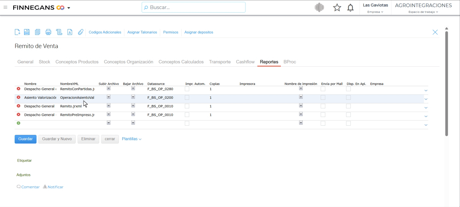
Task: Toggle Impr. Autom. for RemitoConPartidas row
Action: point(187,89)
